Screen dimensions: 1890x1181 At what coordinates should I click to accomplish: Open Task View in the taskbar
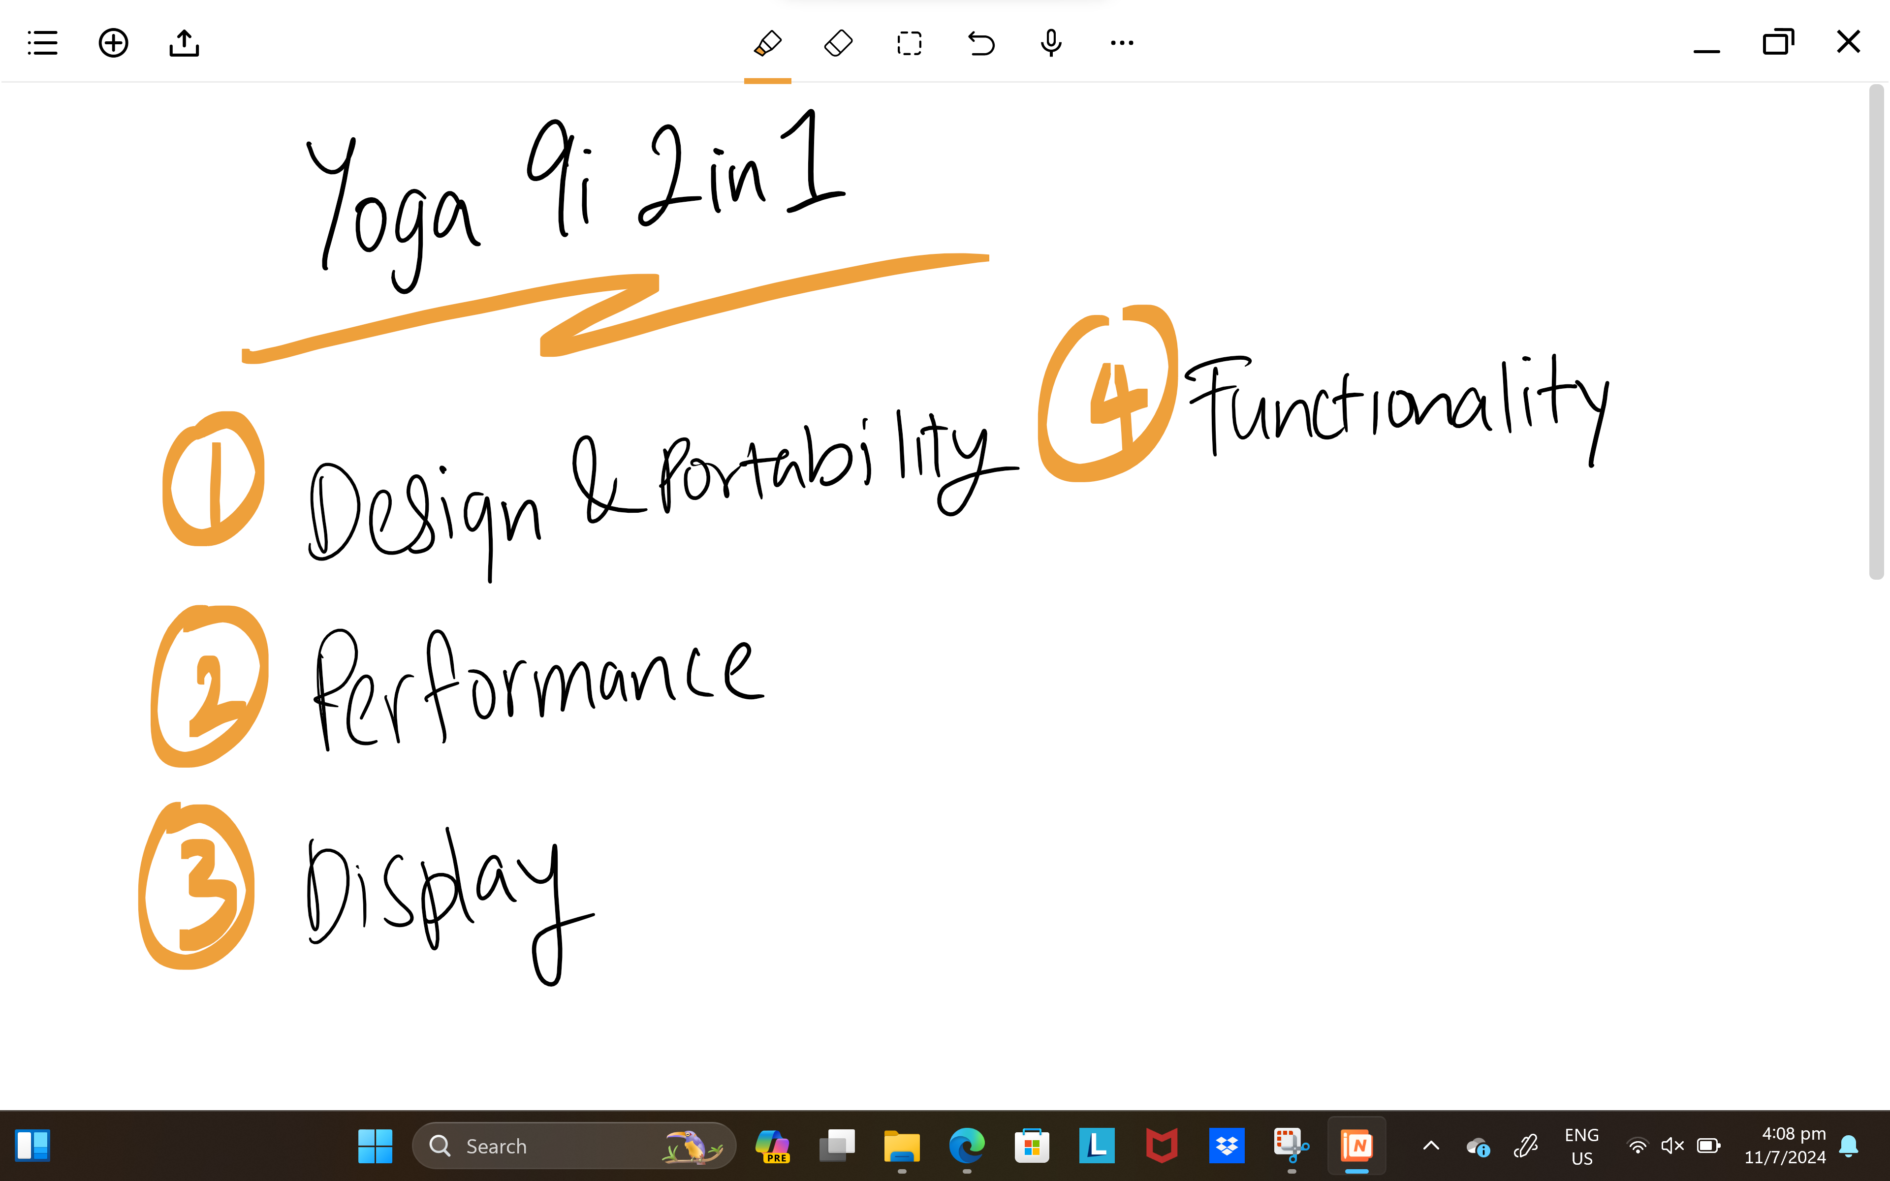coord(837,1146)
